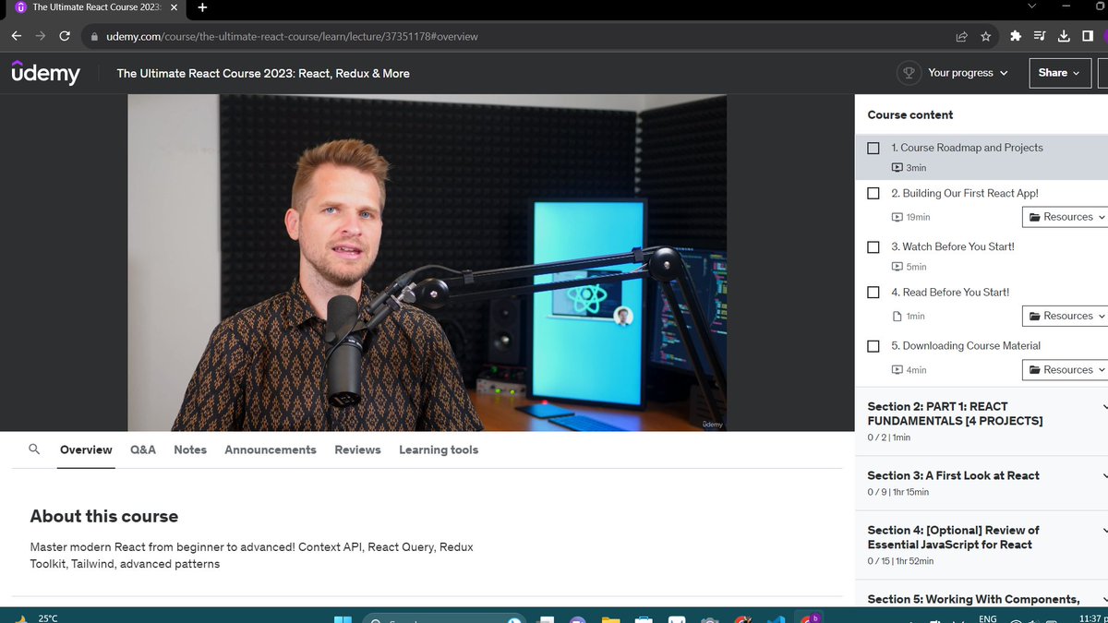The image size is (1108, 623).
Task: Open the share-this-page icon in address bar
Action: (961, 36)
